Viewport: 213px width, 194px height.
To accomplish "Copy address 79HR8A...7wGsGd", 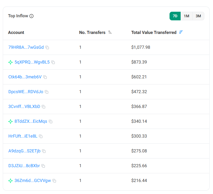I will click(47, 47).
